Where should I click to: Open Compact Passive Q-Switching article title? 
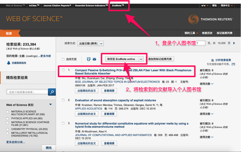click(x=134, y=72)
